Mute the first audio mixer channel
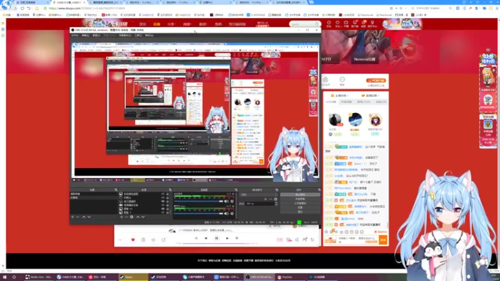This screenshot has width=500, height=281. 226,201
